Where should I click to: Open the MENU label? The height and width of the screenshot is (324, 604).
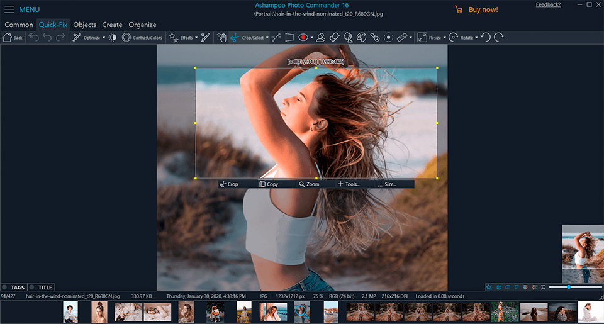click(x=30, y=9)
